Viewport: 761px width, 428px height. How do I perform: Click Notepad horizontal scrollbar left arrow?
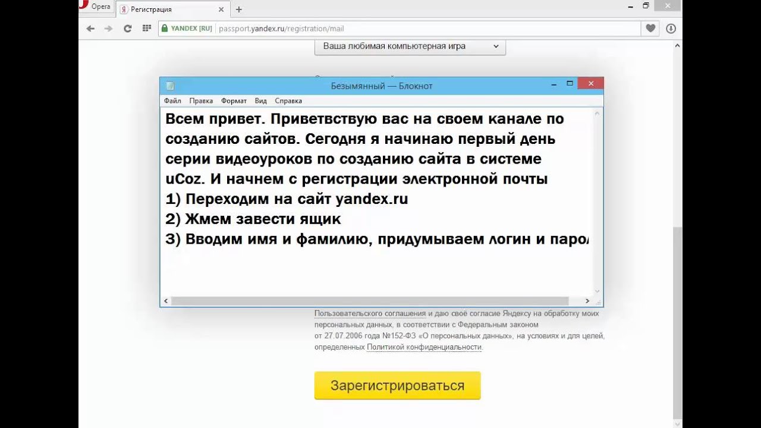[x=166, y=301]
